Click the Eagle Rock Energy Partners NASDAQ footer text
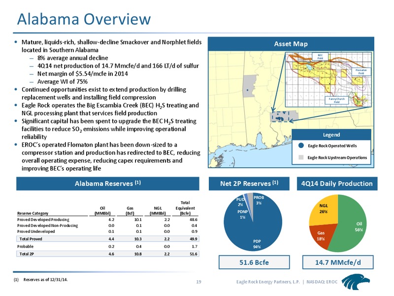Viewport: 394px width, 296px height. [287, 282]
